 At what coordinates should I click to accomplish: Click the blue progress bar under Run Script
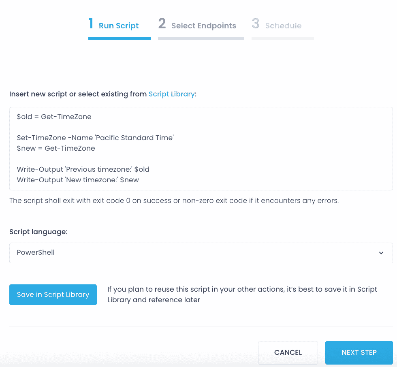pos(120,38)
